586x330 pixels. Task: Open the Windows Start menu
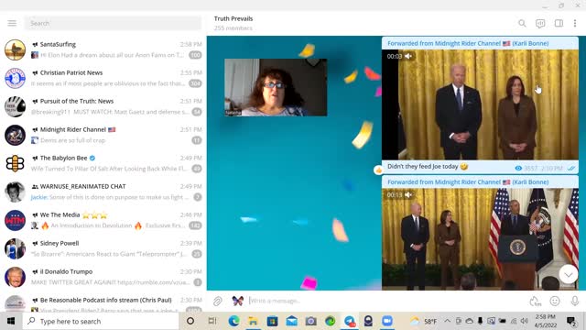tap(11, 321)
